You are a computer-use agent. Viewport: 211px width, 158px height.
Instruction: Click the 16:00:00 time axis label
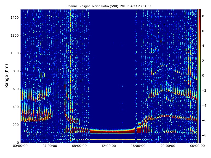[x=138, y=146]
